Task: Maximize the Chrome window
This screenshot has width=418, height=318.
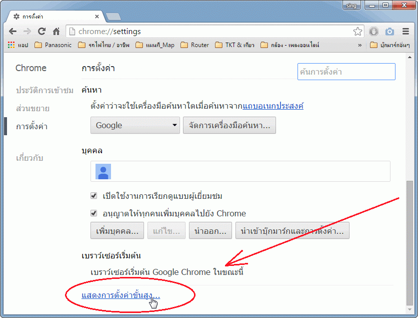Action: click(385, 6)
